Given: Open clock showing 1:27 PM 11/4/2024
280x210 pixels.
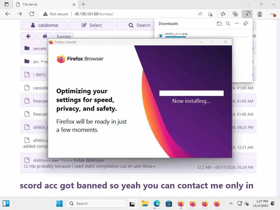Looking at the screenshot, I should [x=261, y=203].
